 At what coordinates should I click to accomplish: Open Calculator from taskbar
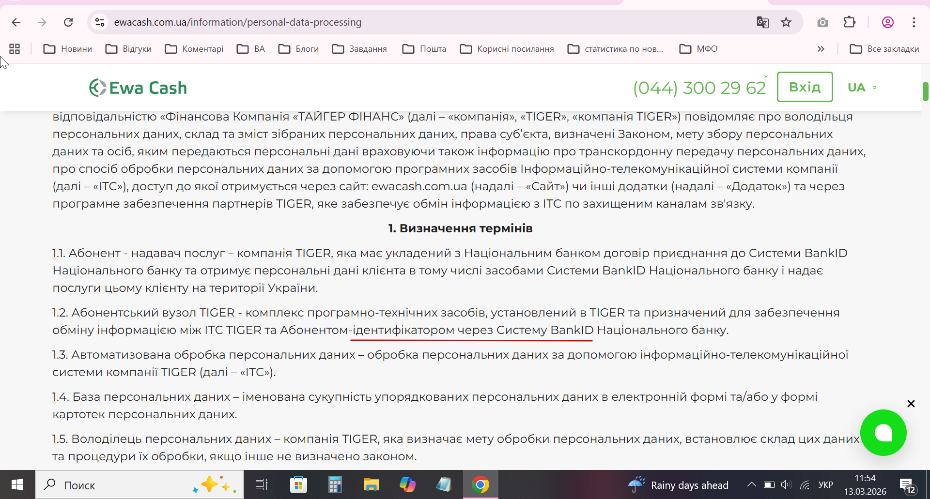pyautogui.click(x=335, y=484)
